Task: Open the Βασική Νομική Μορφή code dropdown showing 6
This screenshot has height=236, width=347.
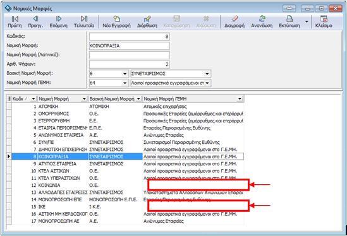Action: (x=125, y=74)
